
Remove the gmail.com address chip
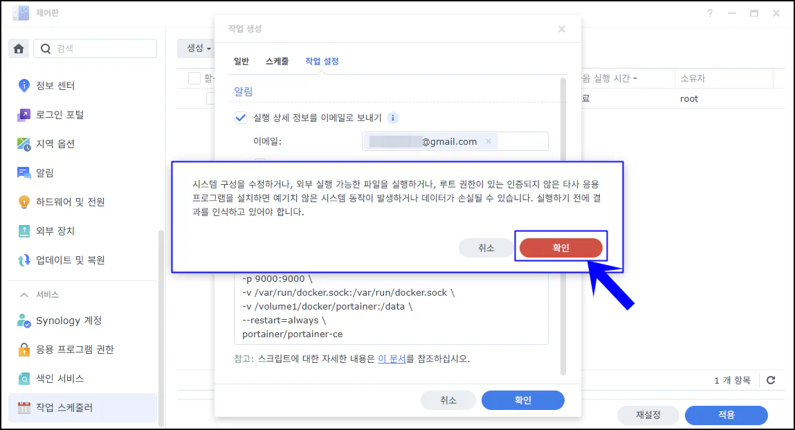[x=488, y=142]
